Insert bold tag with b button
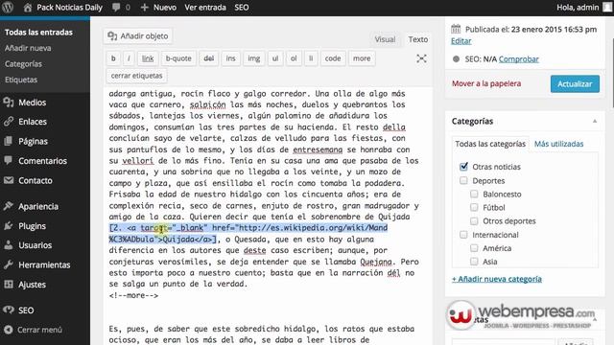 113,58
